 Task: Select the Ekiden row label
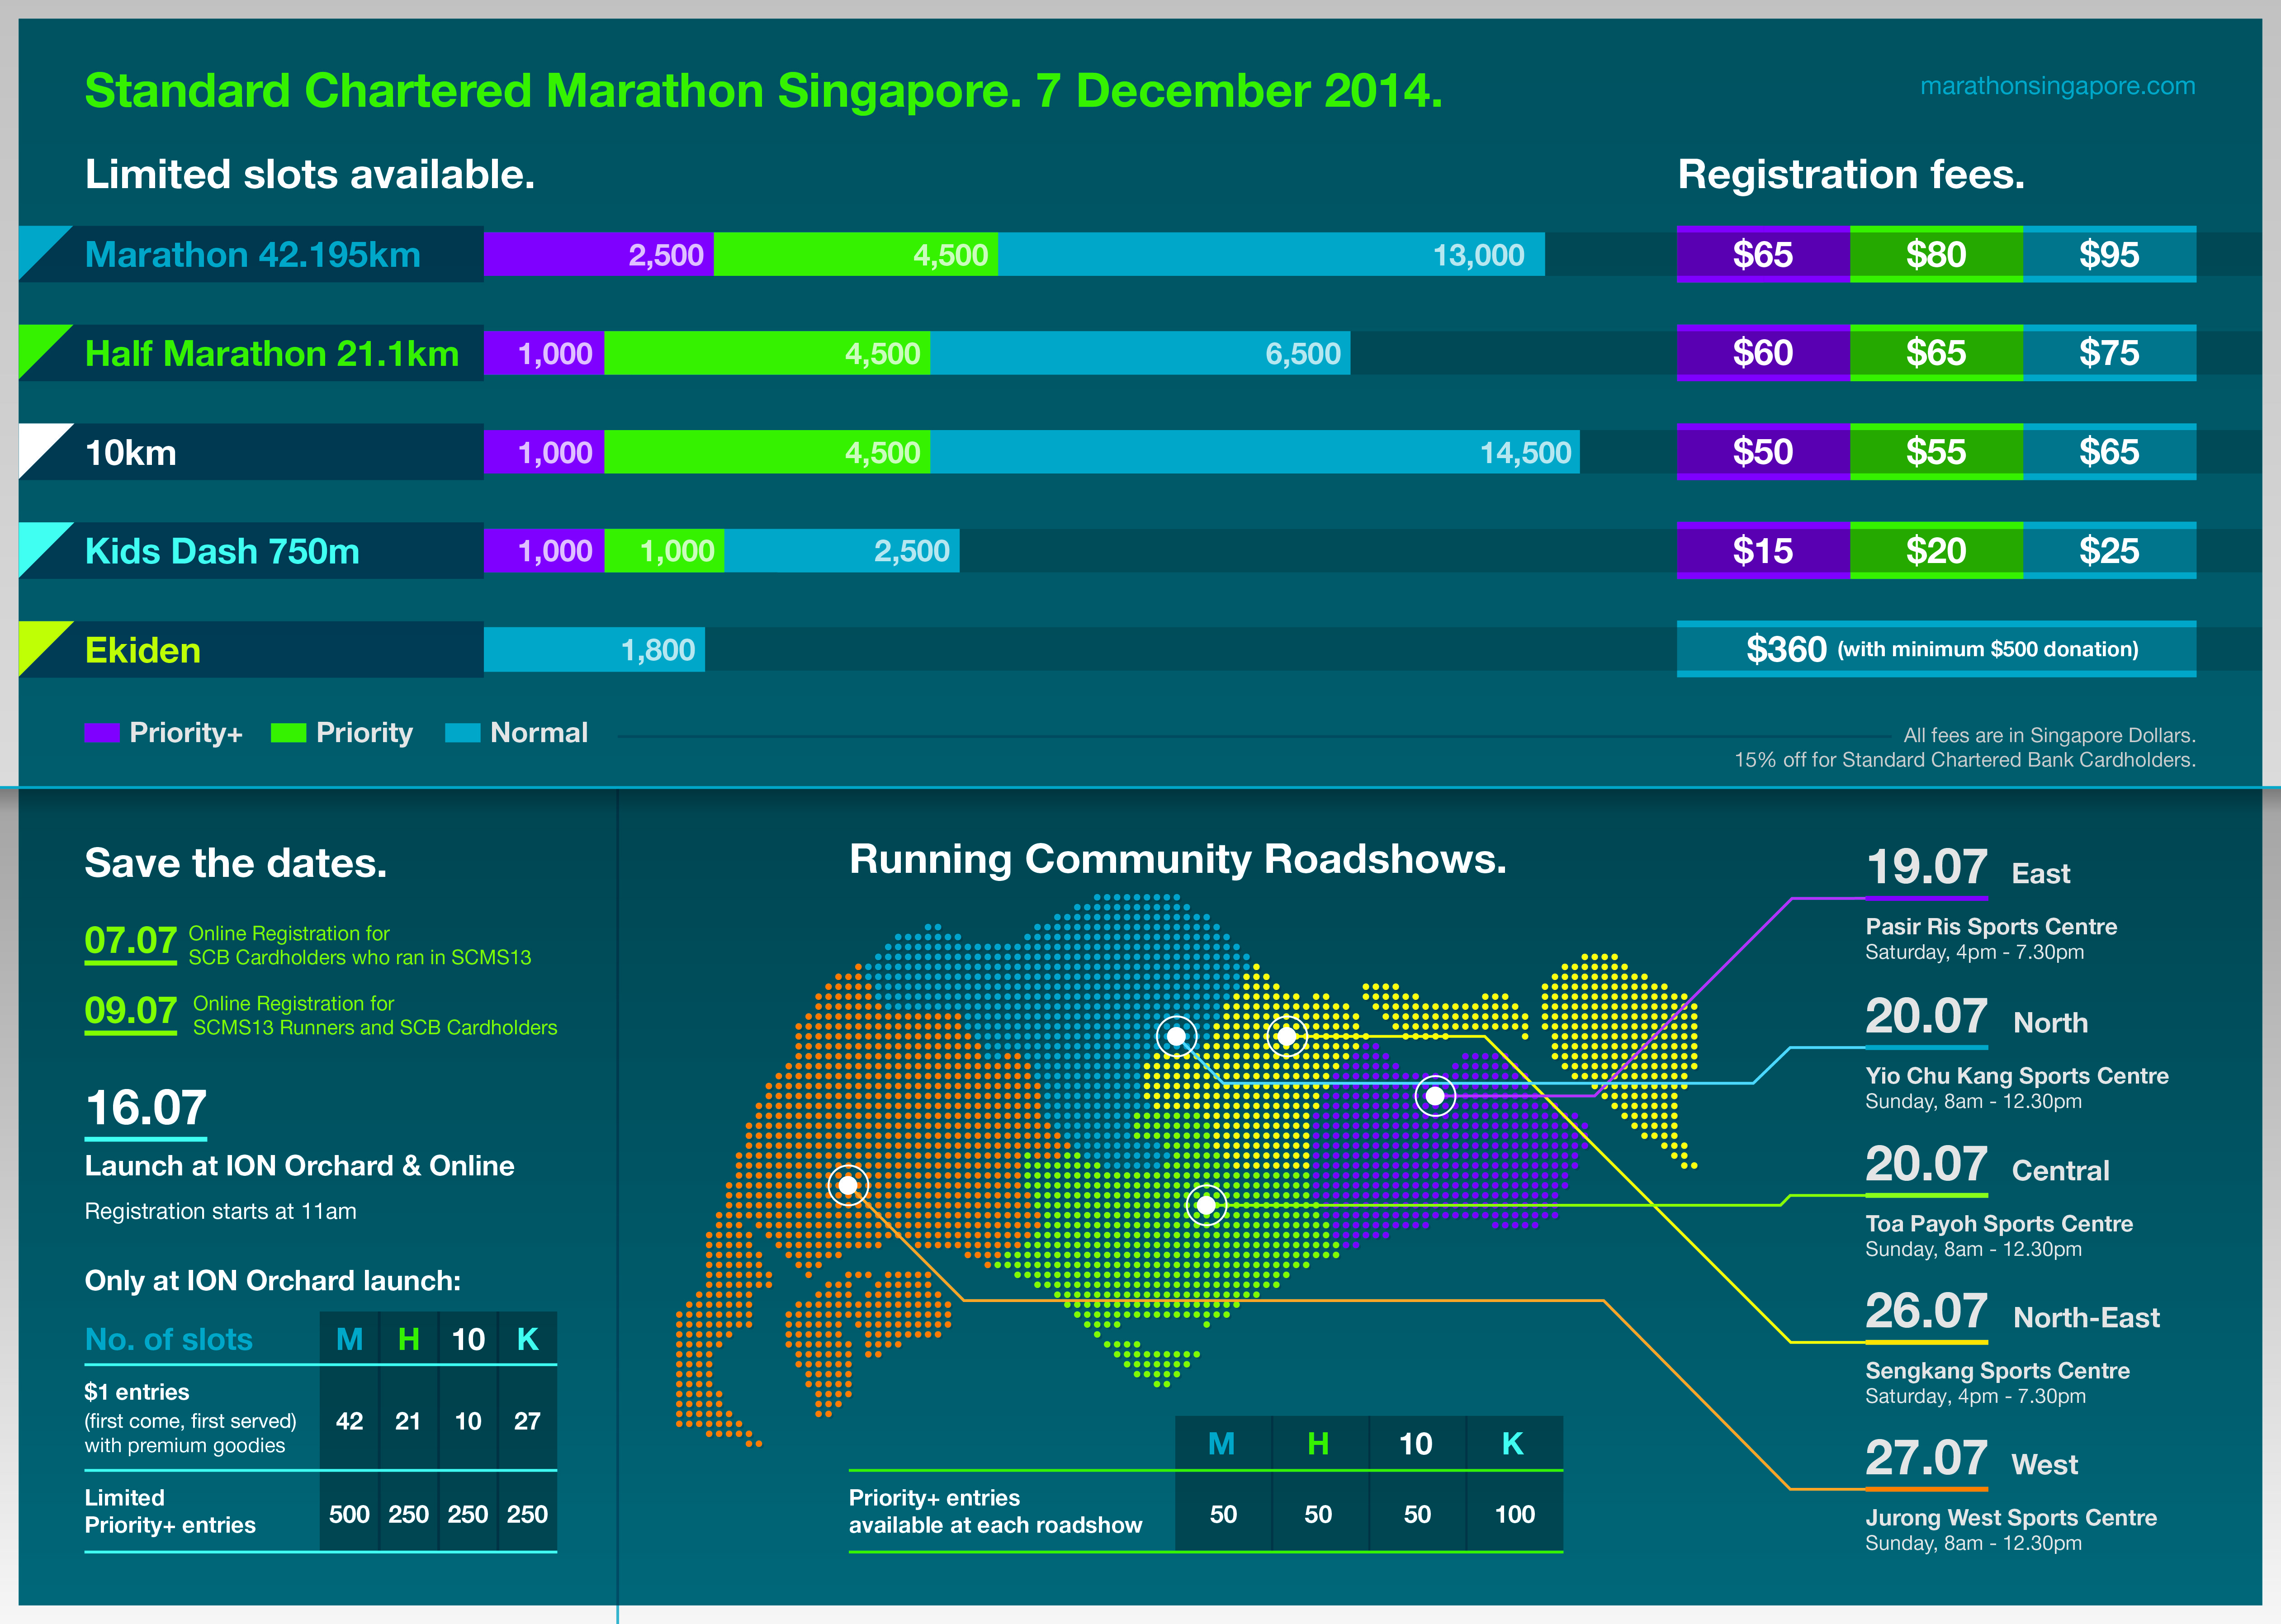143,651
